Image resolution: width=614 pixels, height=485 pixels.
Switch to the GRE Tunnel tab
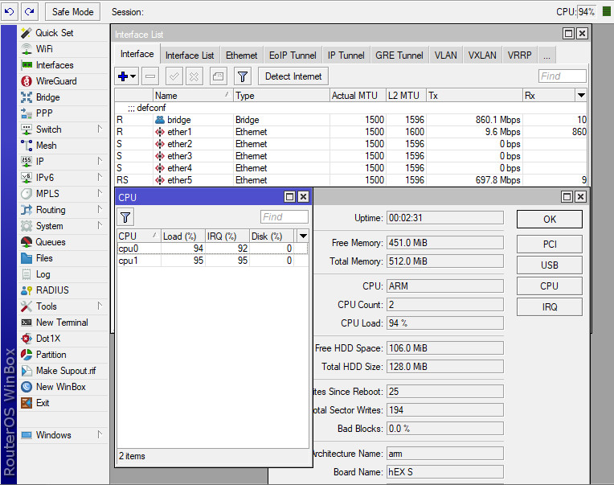coord(399,55)
